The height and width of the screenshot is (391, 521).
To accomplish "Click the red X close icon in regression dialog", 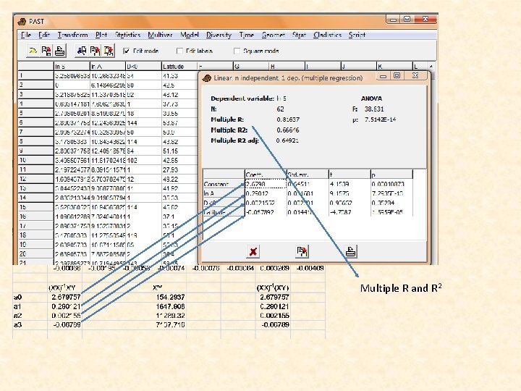I will click(x=253, y=251).
